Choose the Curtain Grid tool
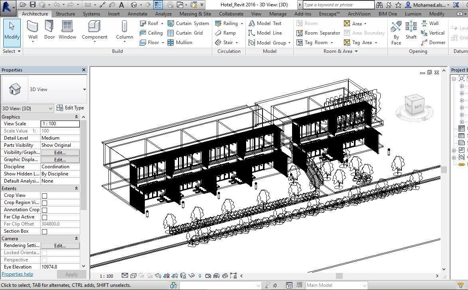This screenshot has width=468, height=290. point(185,33)
